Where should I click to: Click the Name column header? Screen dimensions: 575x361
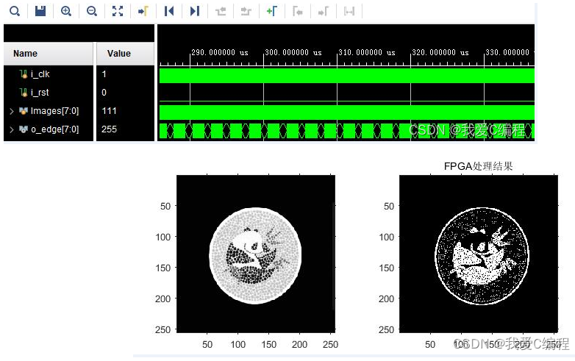(x=49, y=54)
